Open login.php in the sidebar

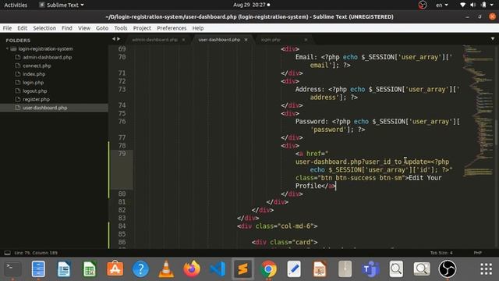33,83
